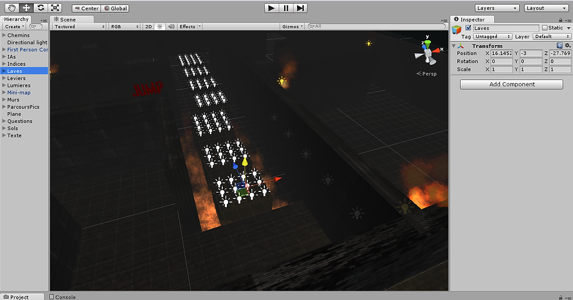Collapse the Transform component foldout

454,46
